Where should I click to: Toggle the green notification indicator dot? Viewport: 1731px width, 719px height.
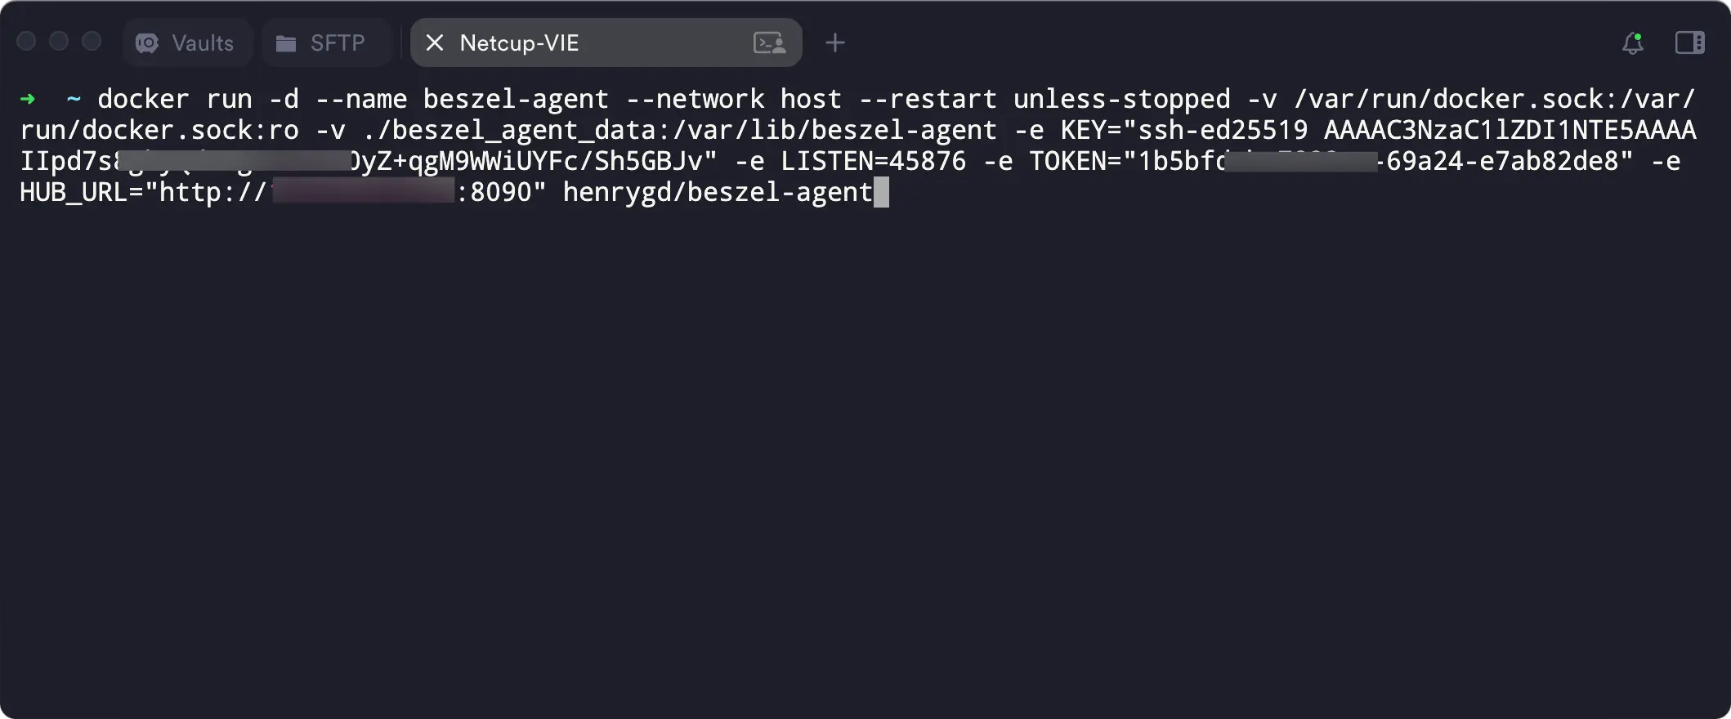coord(1638,36)
